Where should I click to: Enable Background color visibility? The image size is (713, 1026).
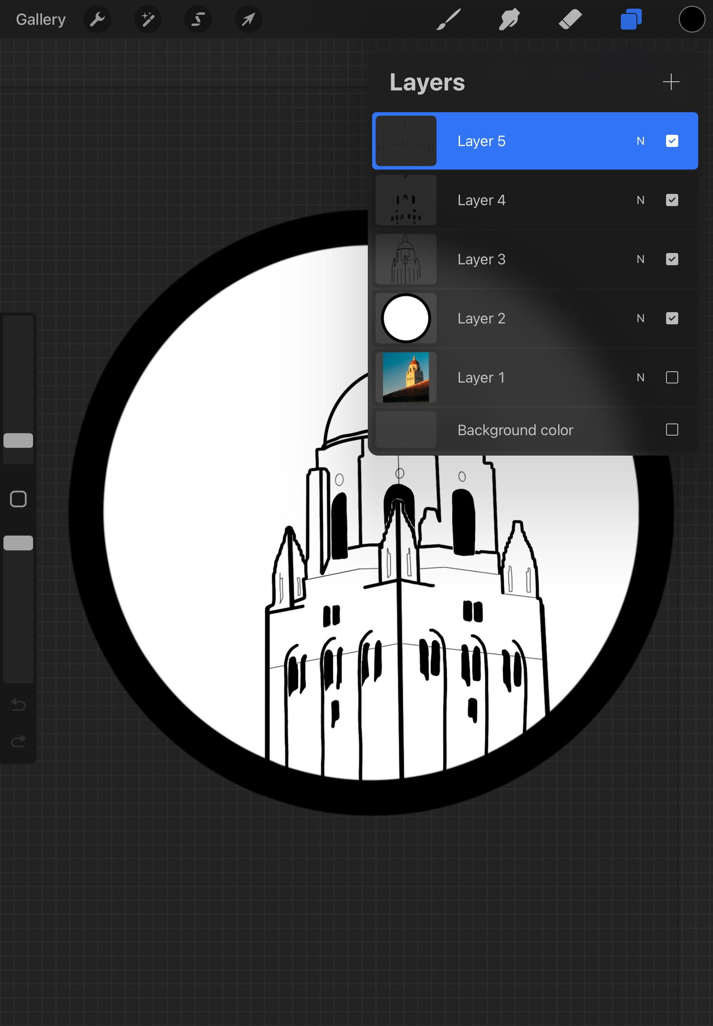tap(672, 430)
